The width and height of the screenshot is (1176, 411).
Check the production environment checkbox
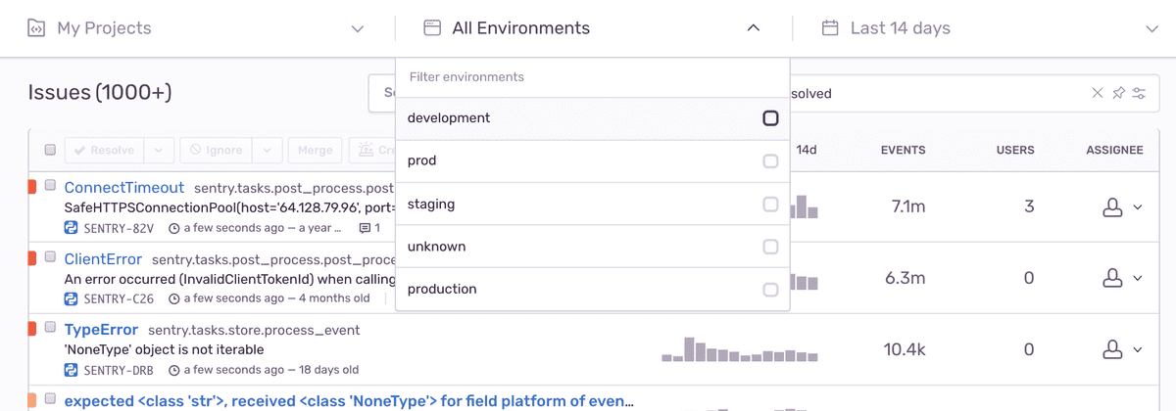[770, 290]
